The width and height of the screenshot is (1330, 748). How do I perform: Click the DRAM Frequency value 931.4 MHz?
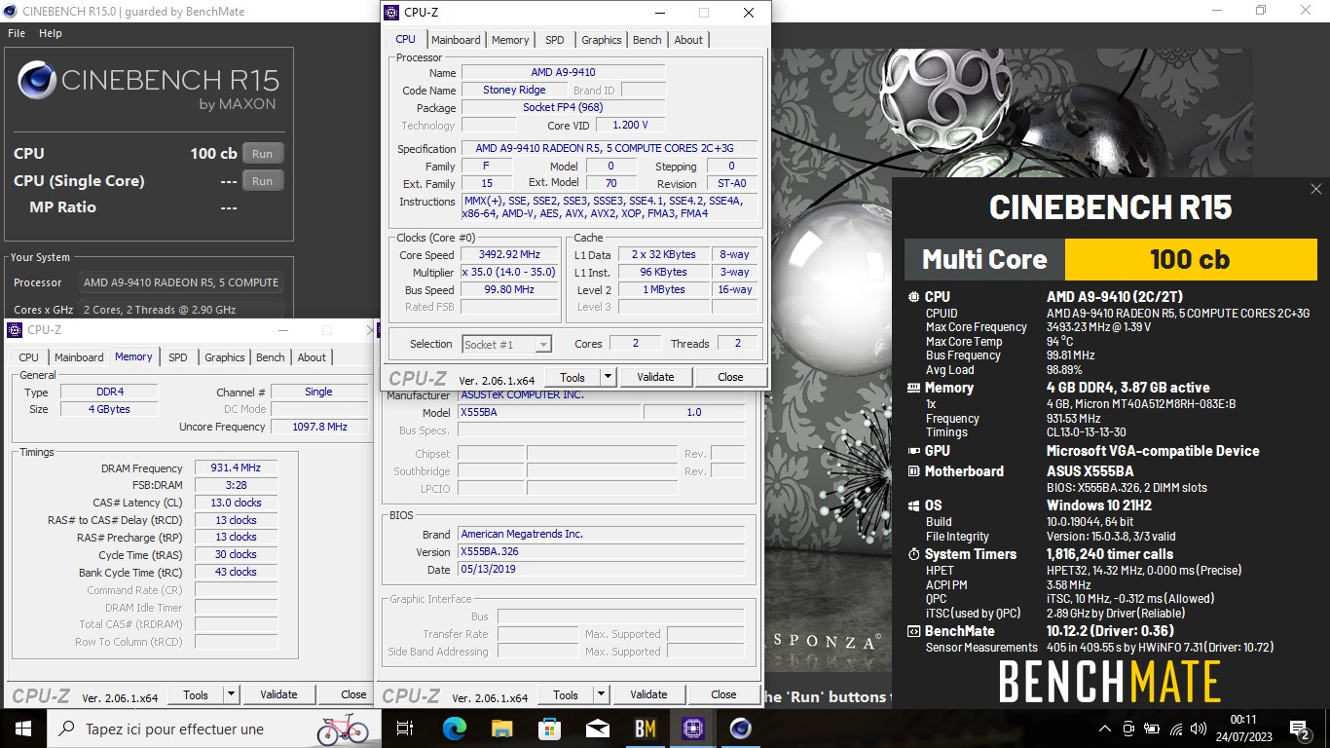[237, 468]
